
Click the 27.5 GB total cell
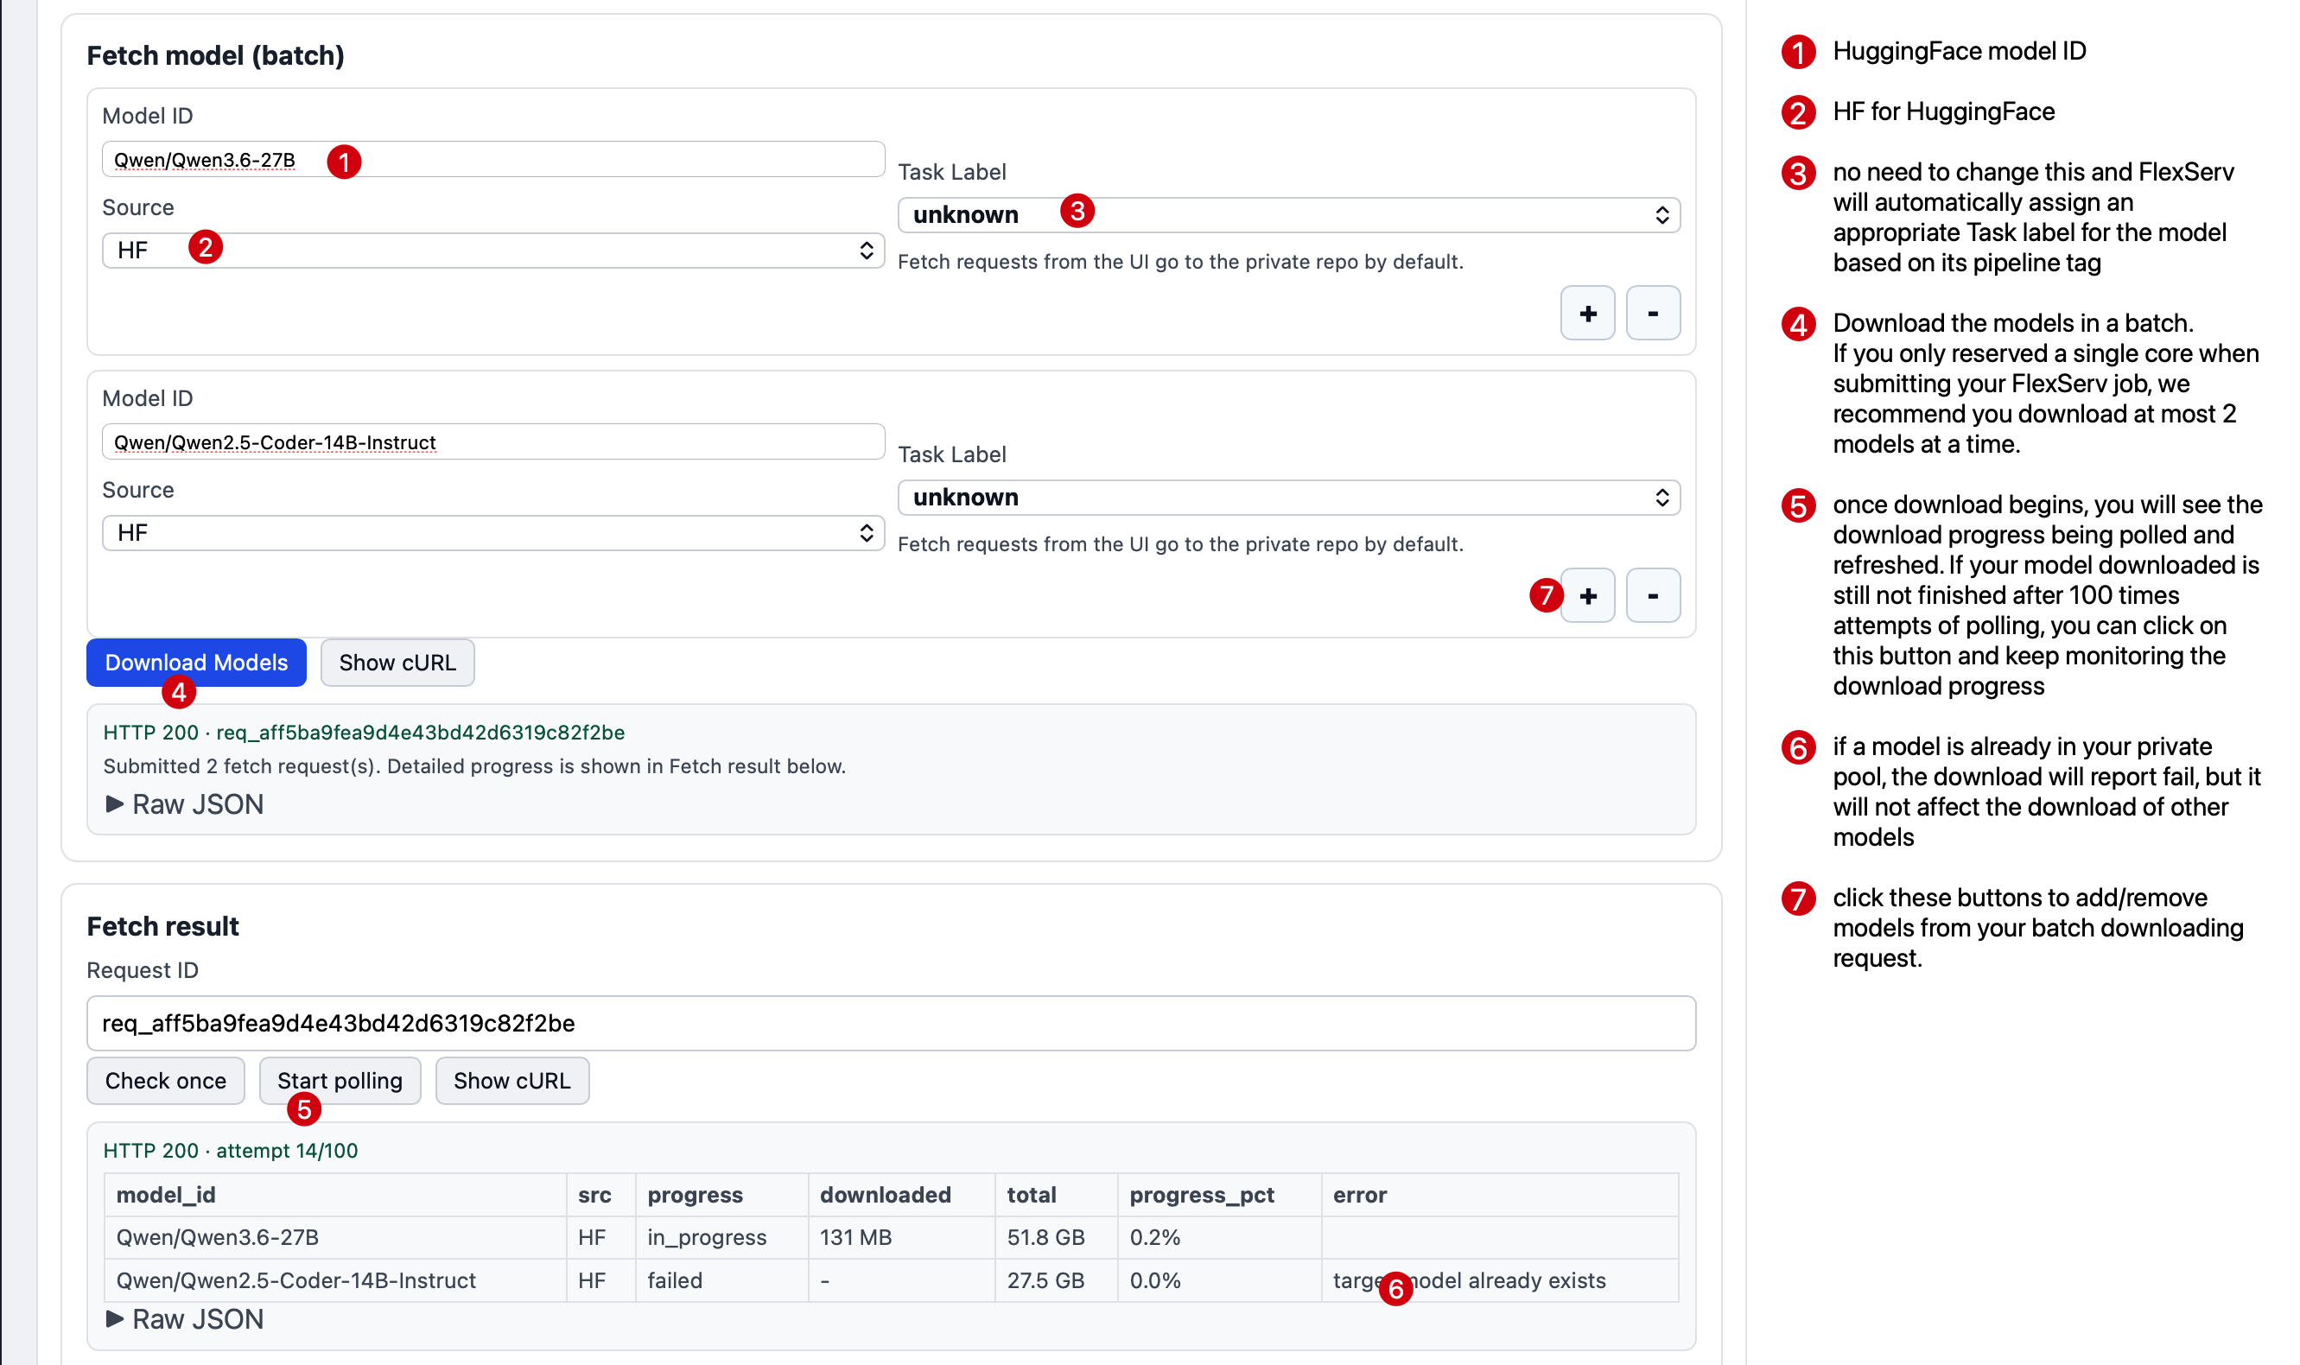click(x=1056, y=1279)
